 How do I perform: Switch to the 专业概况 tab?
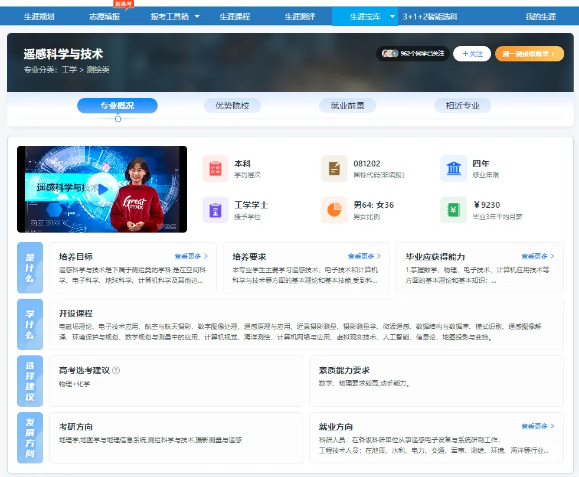coord(117,106)
